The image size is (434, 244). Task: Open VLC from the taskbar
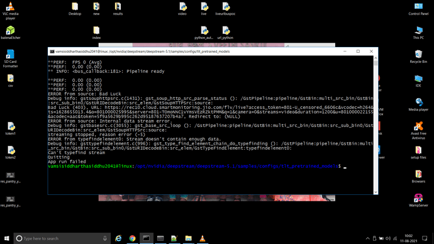click(x=203, y=238)
